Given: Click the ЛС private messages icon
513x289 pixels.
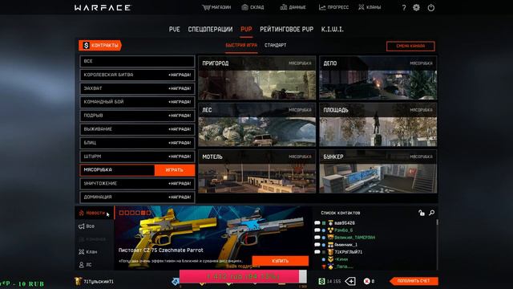Looking at the screenshot, I should pyautogui.click(x=82, y=264).
